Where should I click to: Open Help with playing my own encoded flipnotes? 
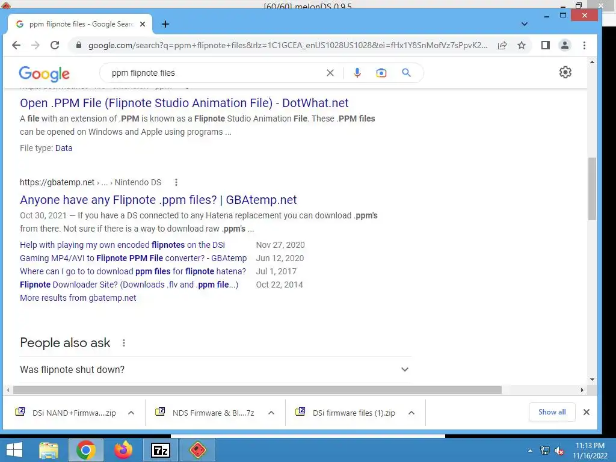pyautogui.click(x=122, y=245)
